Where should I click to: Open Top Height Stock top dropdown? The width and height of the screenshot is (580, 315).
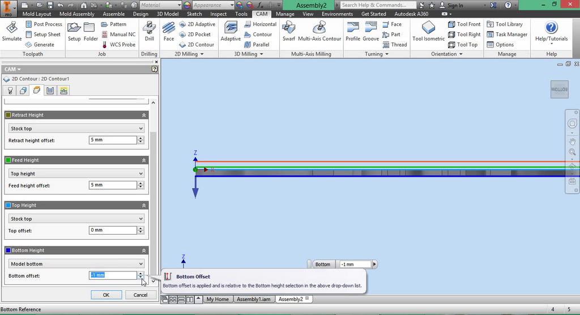[x=76, y=219]
